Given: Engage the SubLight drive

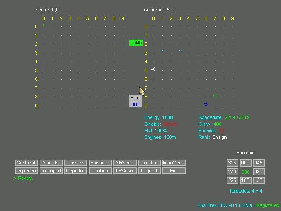Looking at the screenshot, I should 26,163.
